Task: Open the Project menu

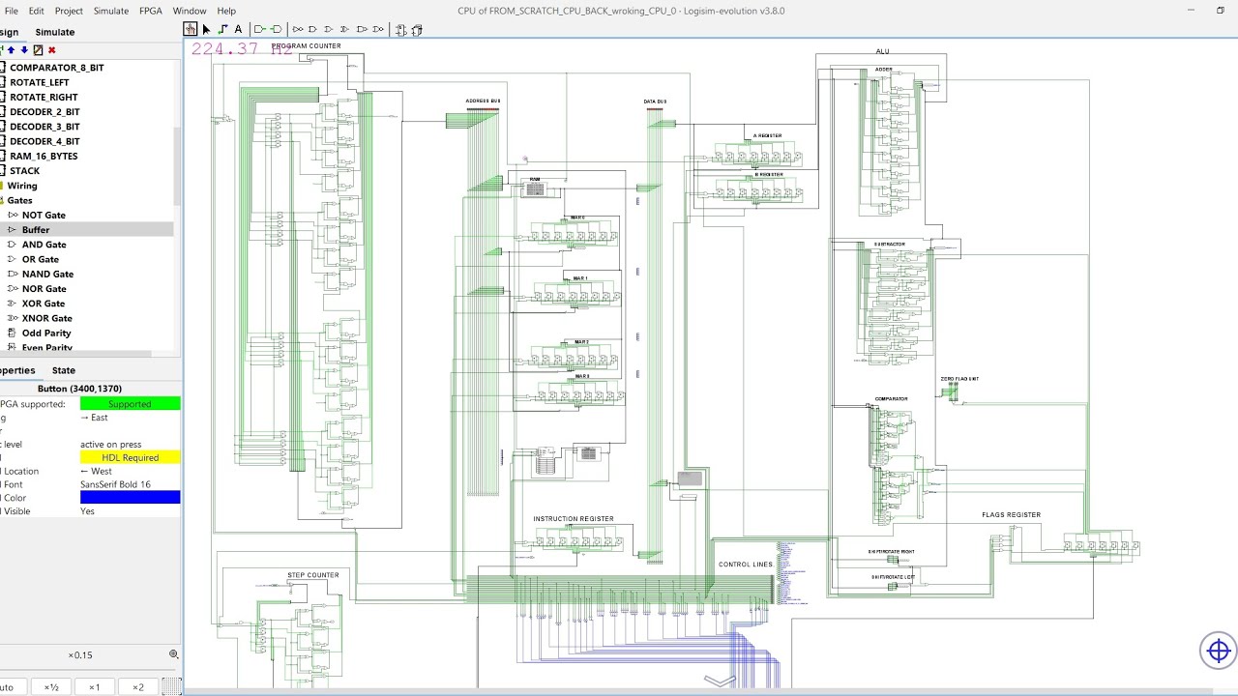Action: tap(69, 11)
